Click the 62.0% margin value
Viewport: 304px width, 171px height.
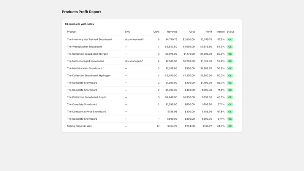[x=221, y=54]
